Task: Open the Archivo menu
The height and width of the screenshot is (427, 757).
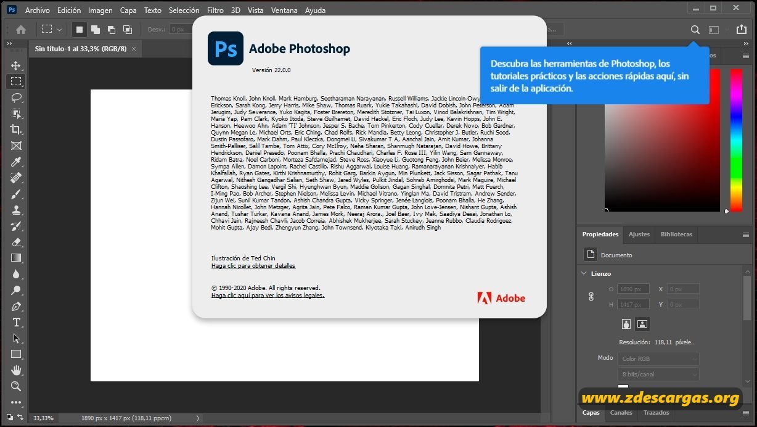Action: coord(38,10)
